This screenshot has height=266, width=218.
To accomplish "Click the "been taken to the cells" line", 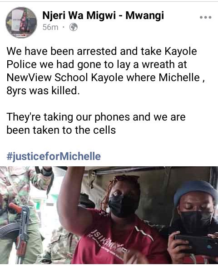I will click(61, 130).
